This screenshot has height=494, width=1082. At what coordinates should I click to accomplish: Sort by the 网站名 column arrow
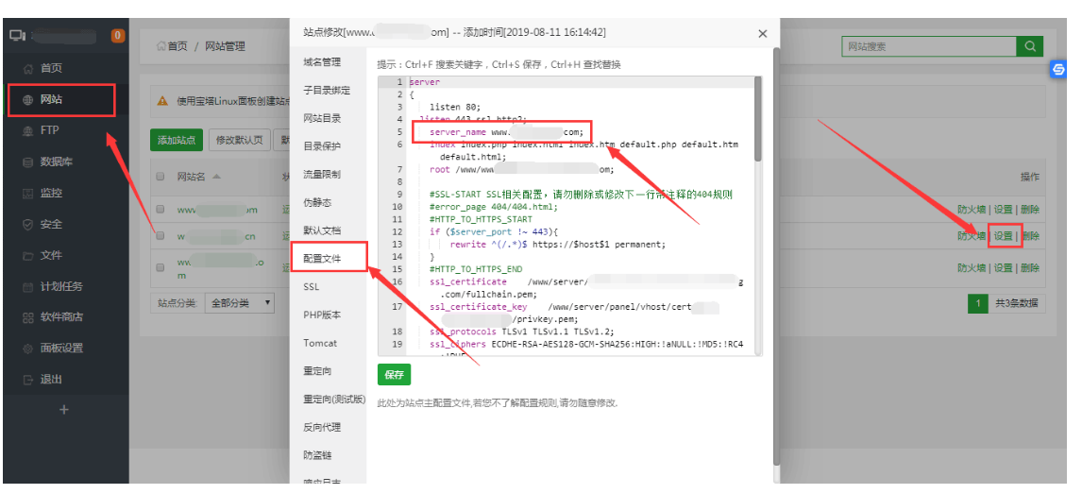(216, 177)
